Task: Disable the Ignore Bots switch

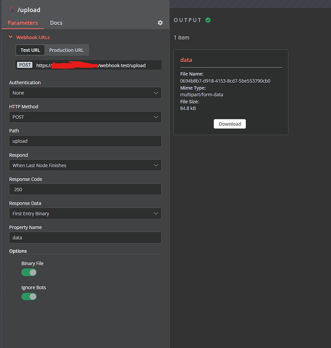Action: (29, 296)
